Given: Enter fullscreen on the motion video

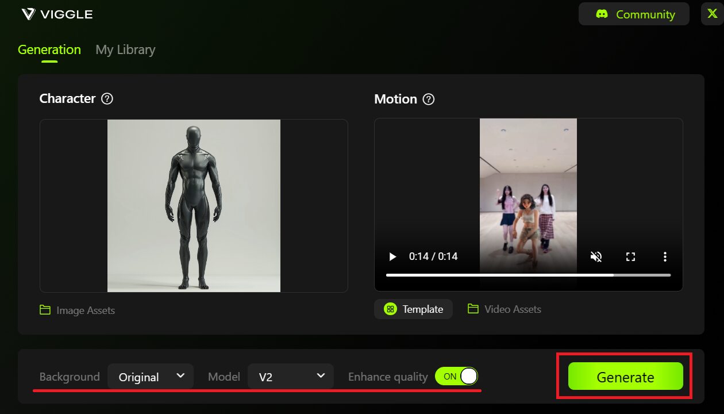Looking at the screenshot, I should point(630,256).
